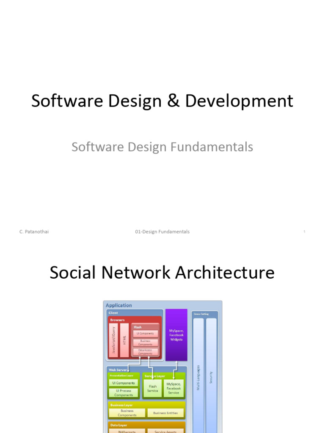This screenshot has width=325, height=433.
Task: Select the "Browsers" red box label
Action: pos(117,320)
